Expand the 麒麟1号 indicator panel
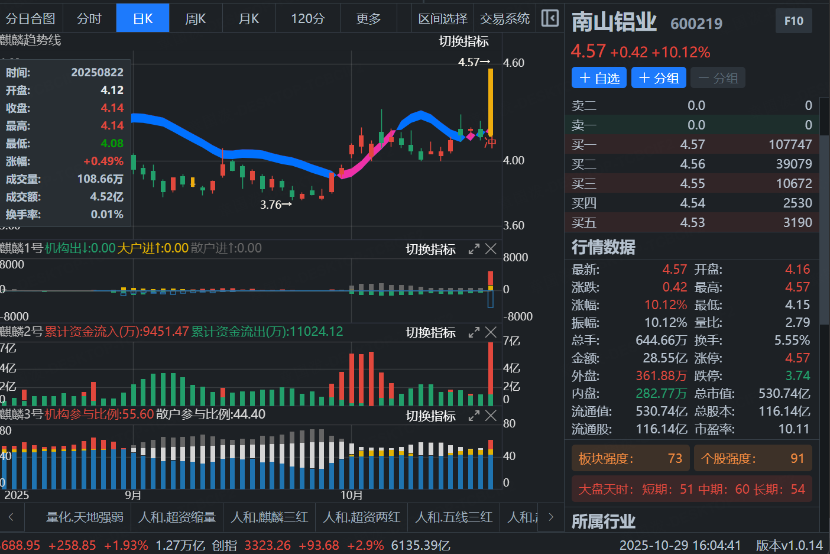This screenshot has height=554, width=830. (474, 250)
